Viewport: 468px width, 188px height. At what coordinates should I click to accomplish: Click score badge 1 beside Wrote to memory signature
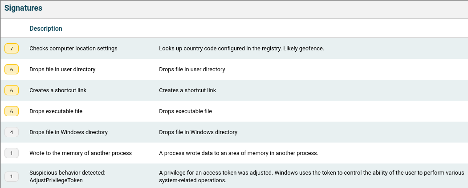tap(11, 153)
